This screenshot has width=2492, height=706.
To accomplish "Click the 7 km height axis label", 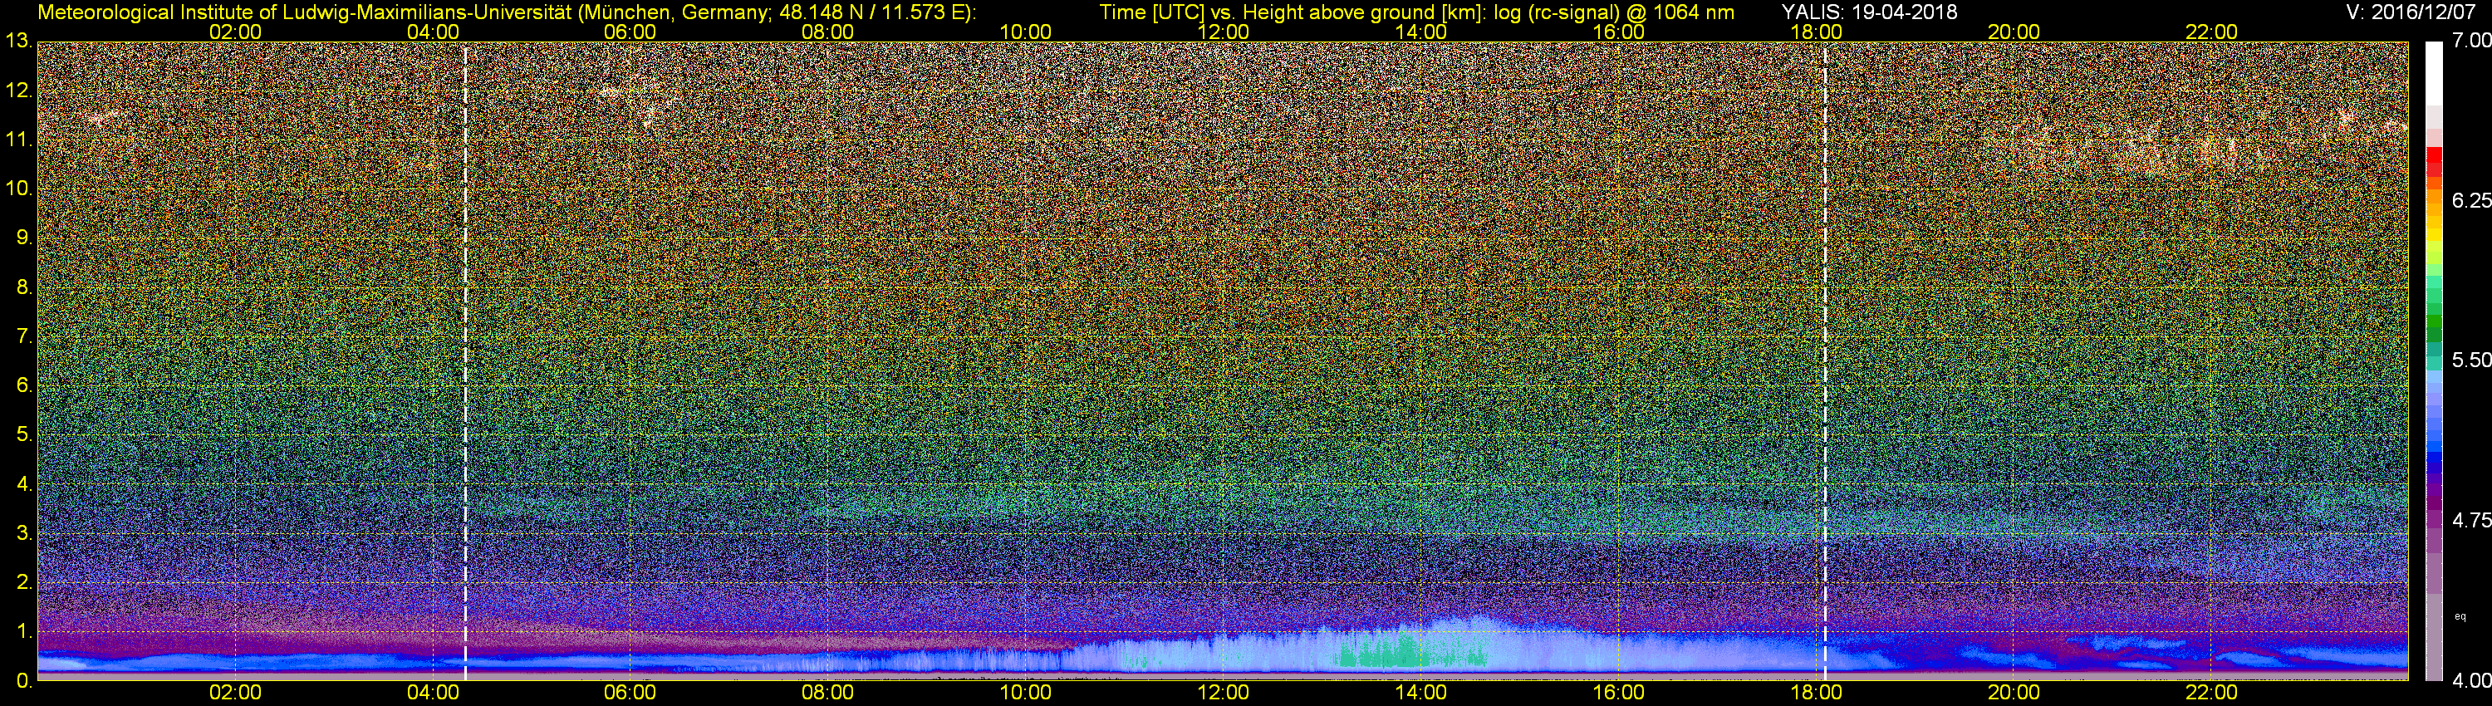I will [x=23, y=336].
